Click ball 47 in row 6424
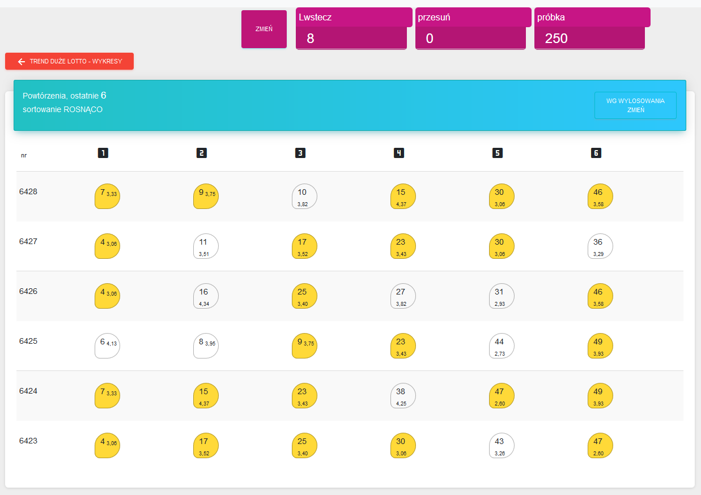Image resolution: width=701 pixels, height=495 pixels. 502,395
